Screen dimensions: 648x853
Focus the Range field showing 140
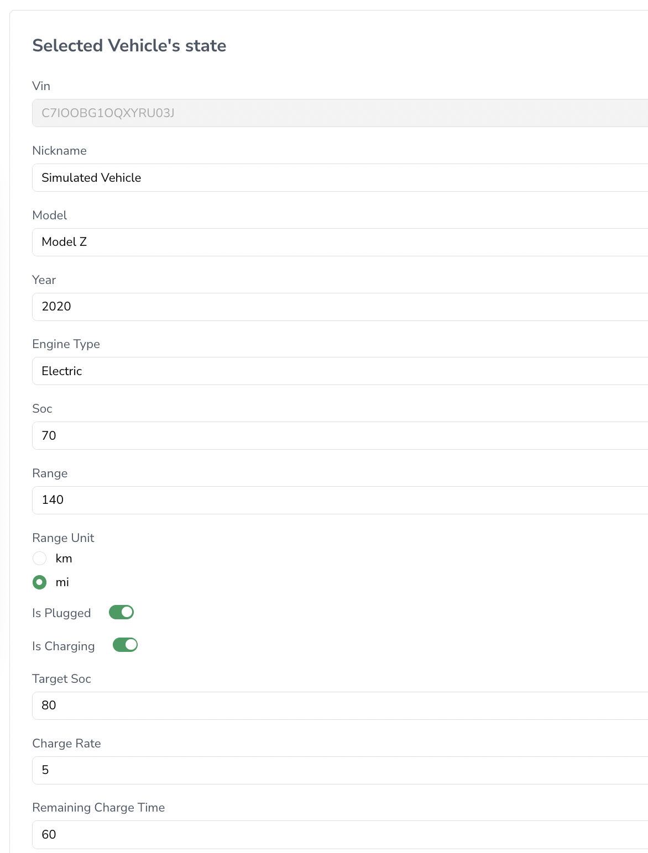pos(340,500)
